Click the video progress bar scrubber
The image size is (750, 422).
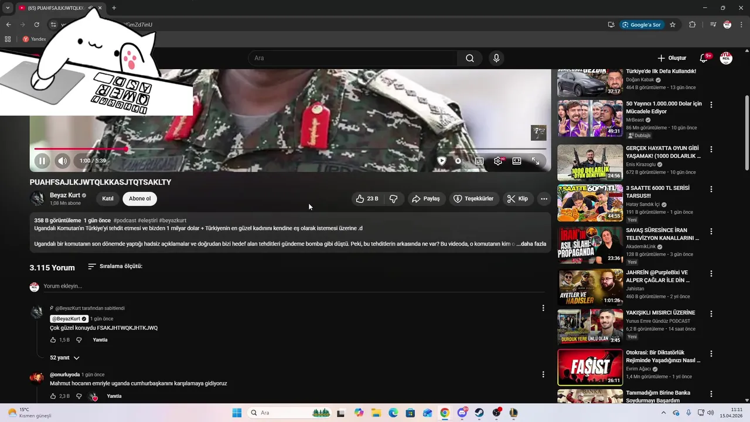pos(125,149)
